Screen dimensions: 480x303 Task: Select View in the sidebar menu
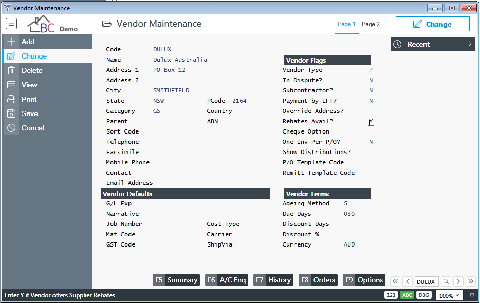[x=47, y=85]
